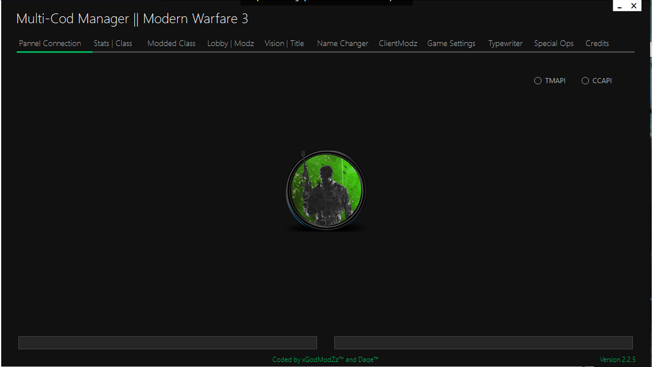This screenshot has height=367, width=653.
Task: Open the Credits tab
Action: tap(597, 43)
